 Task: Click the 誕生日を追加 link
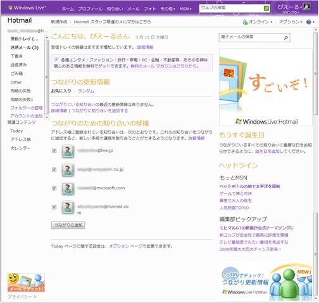(x=267, y=151)
